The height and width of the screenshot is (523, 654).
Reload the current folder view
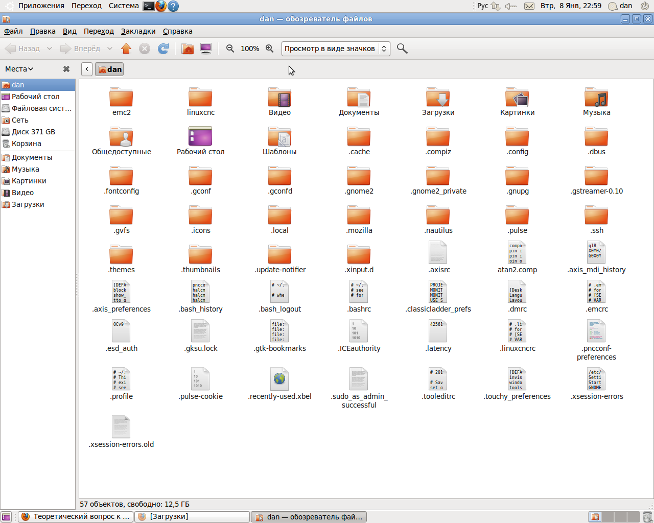pyautogui.click(x=163, y=49)
